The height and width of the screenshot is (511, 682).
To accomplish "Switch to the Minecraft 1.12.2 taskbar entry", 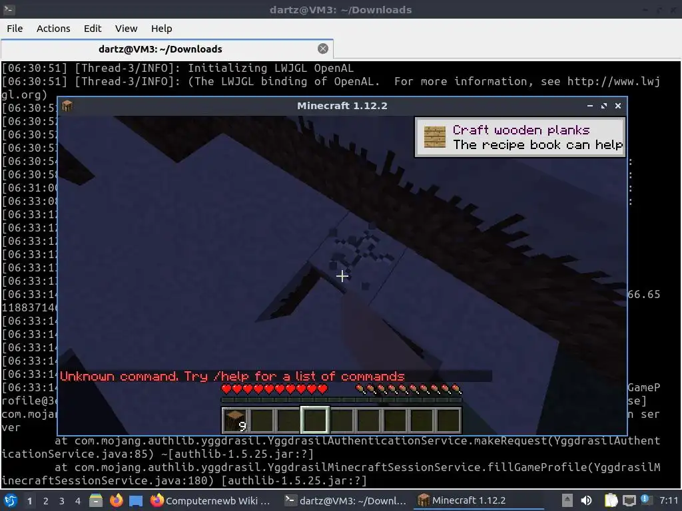I will pos(480,500).
